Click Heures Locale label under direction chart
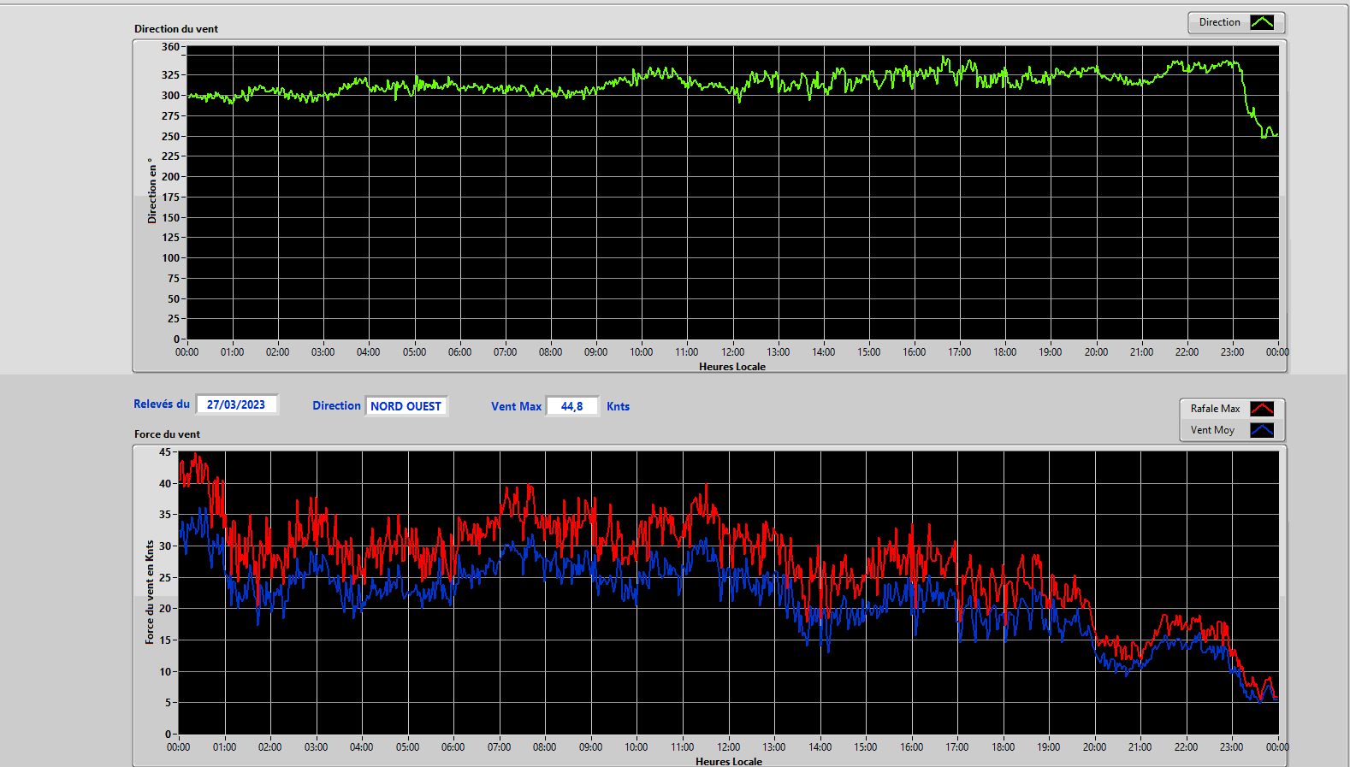The image size is (1350, 767). coord(732,367)
